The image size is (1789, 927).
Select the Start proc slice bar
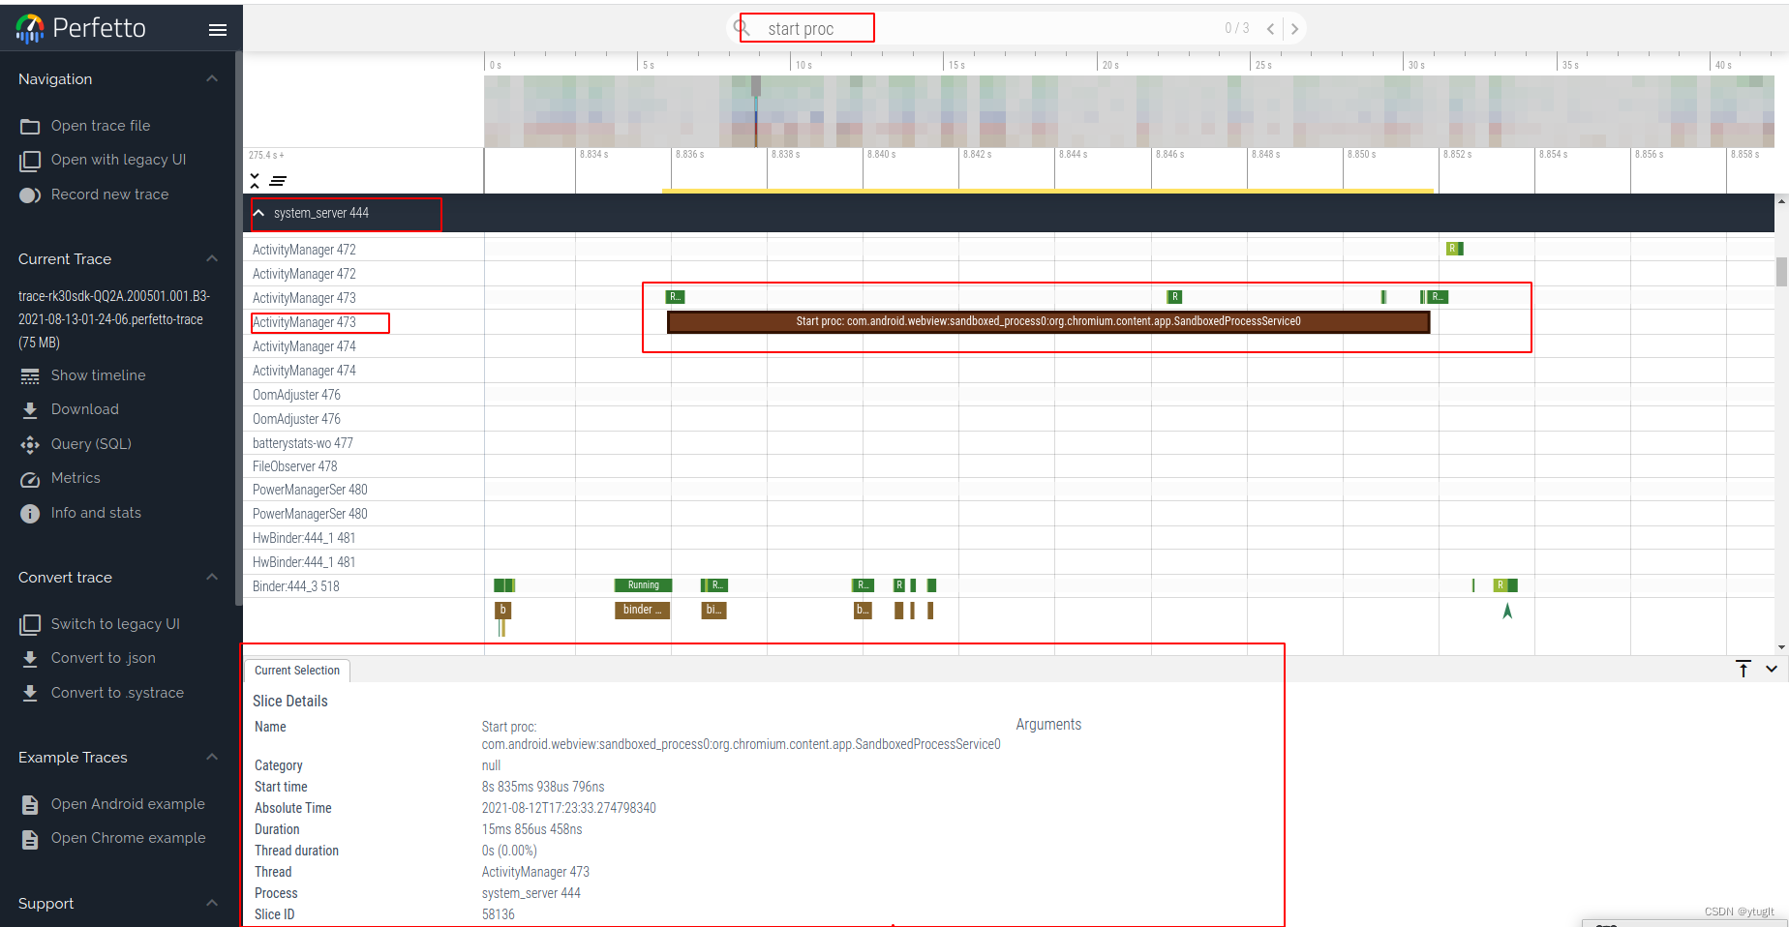pyautogui.click(x=1048, y=321)
